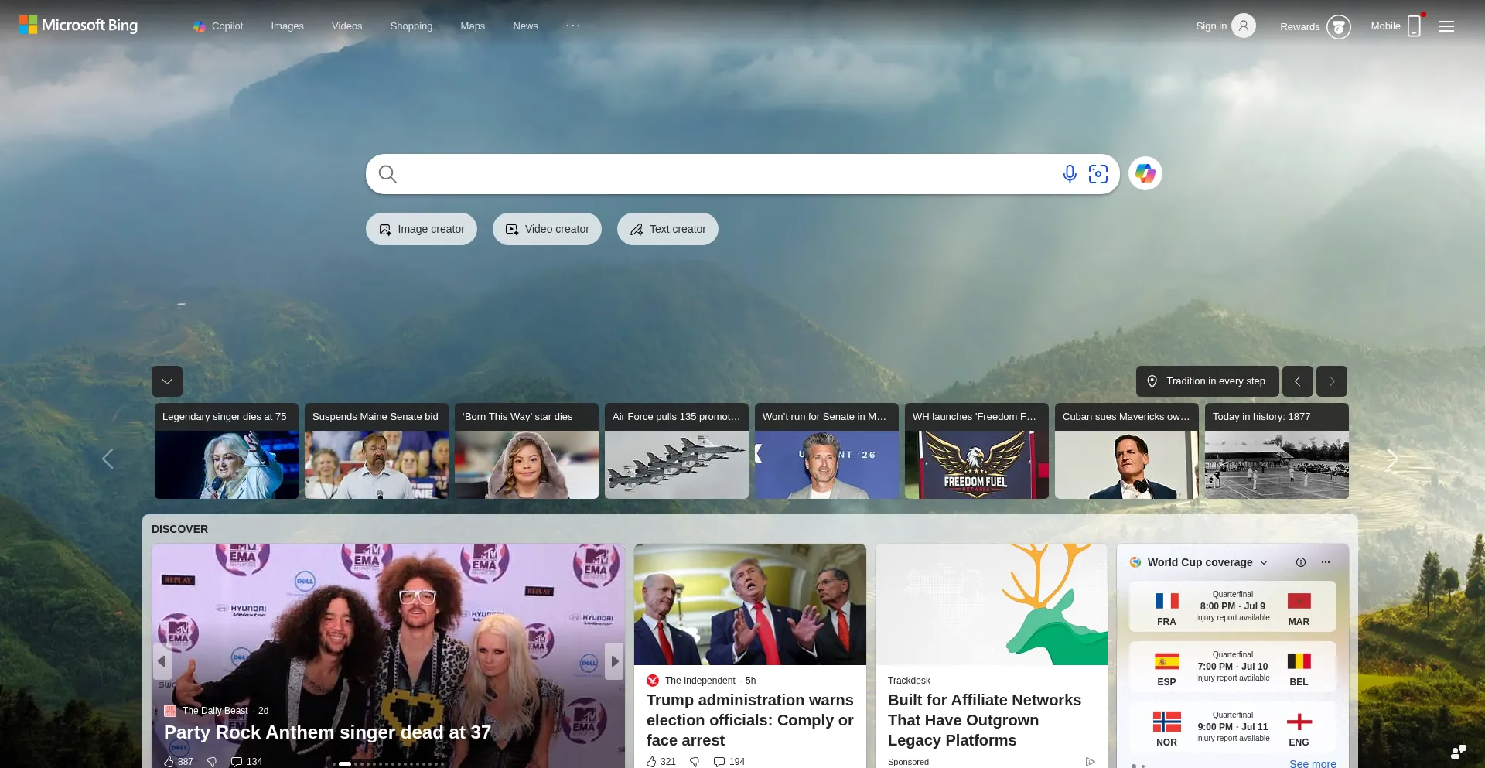The width and height of the screenshot is (1485, 768).
Task: Open 'Today in history: 1877' card
Action: (1277, 451)
